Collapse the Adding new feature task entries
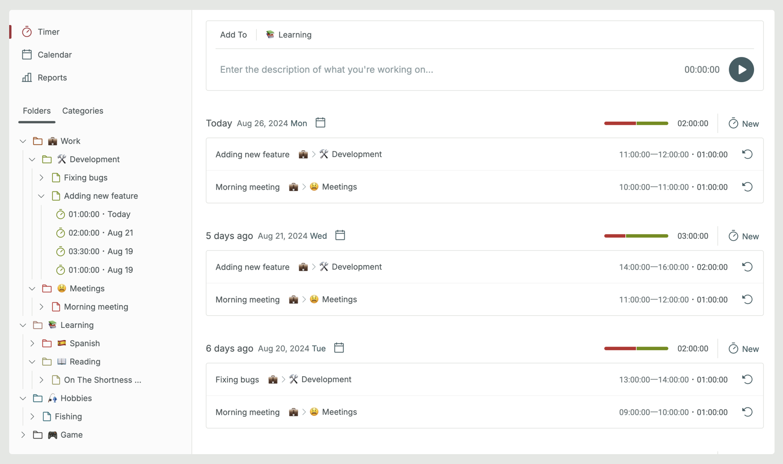 coord(42,196)
